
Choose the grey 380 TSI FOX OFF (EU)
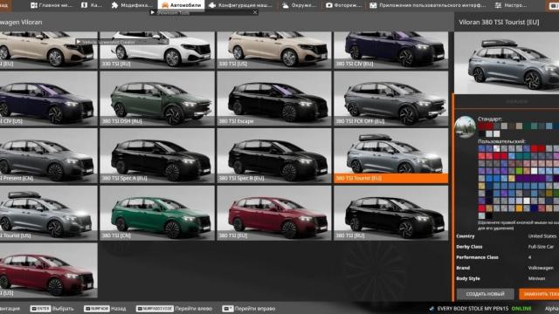(x=390, y=99)
